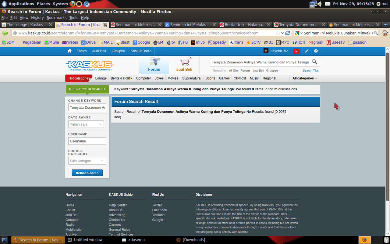390x244 pixels.
Task: Open the Hot categories button
Action: click(79, 78)
